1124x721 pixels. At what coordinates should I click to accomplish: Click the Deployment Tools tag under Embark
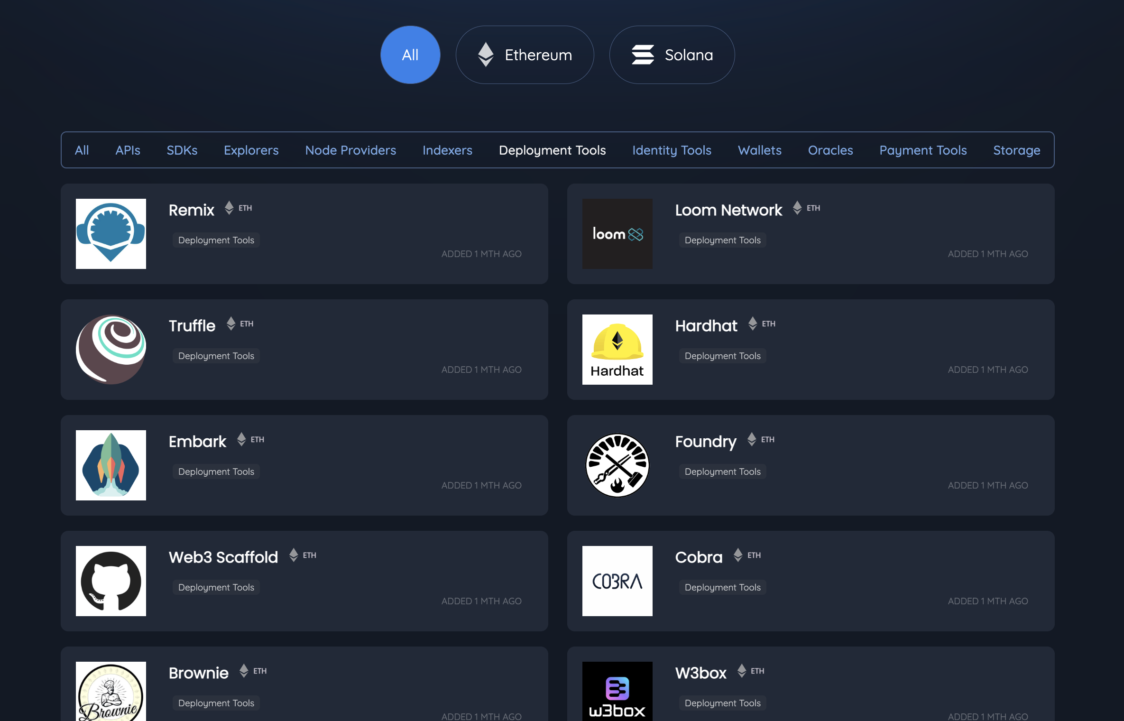coord(216,471)
